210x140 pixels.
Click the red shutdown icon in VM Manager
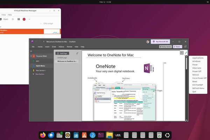pos(24,19)
